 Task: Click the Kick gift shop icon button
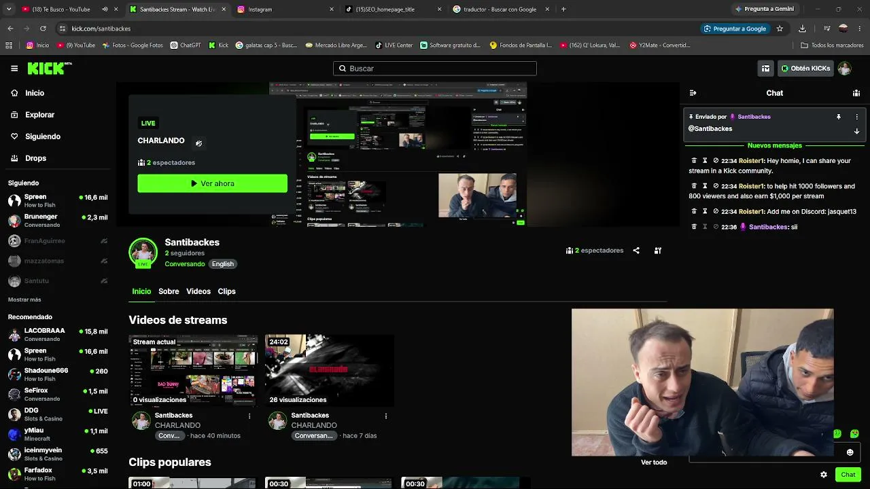coord(765,69)
